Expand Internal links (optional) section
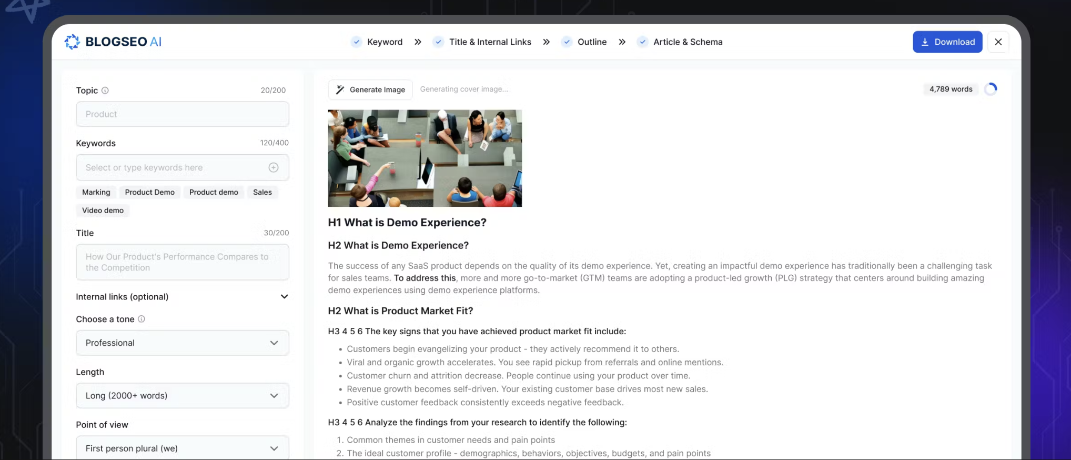Viewport: 1071px width, 460px height. tap(182, 297)
